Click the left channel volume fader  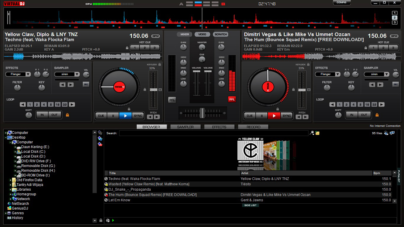(x=196, y=72)
